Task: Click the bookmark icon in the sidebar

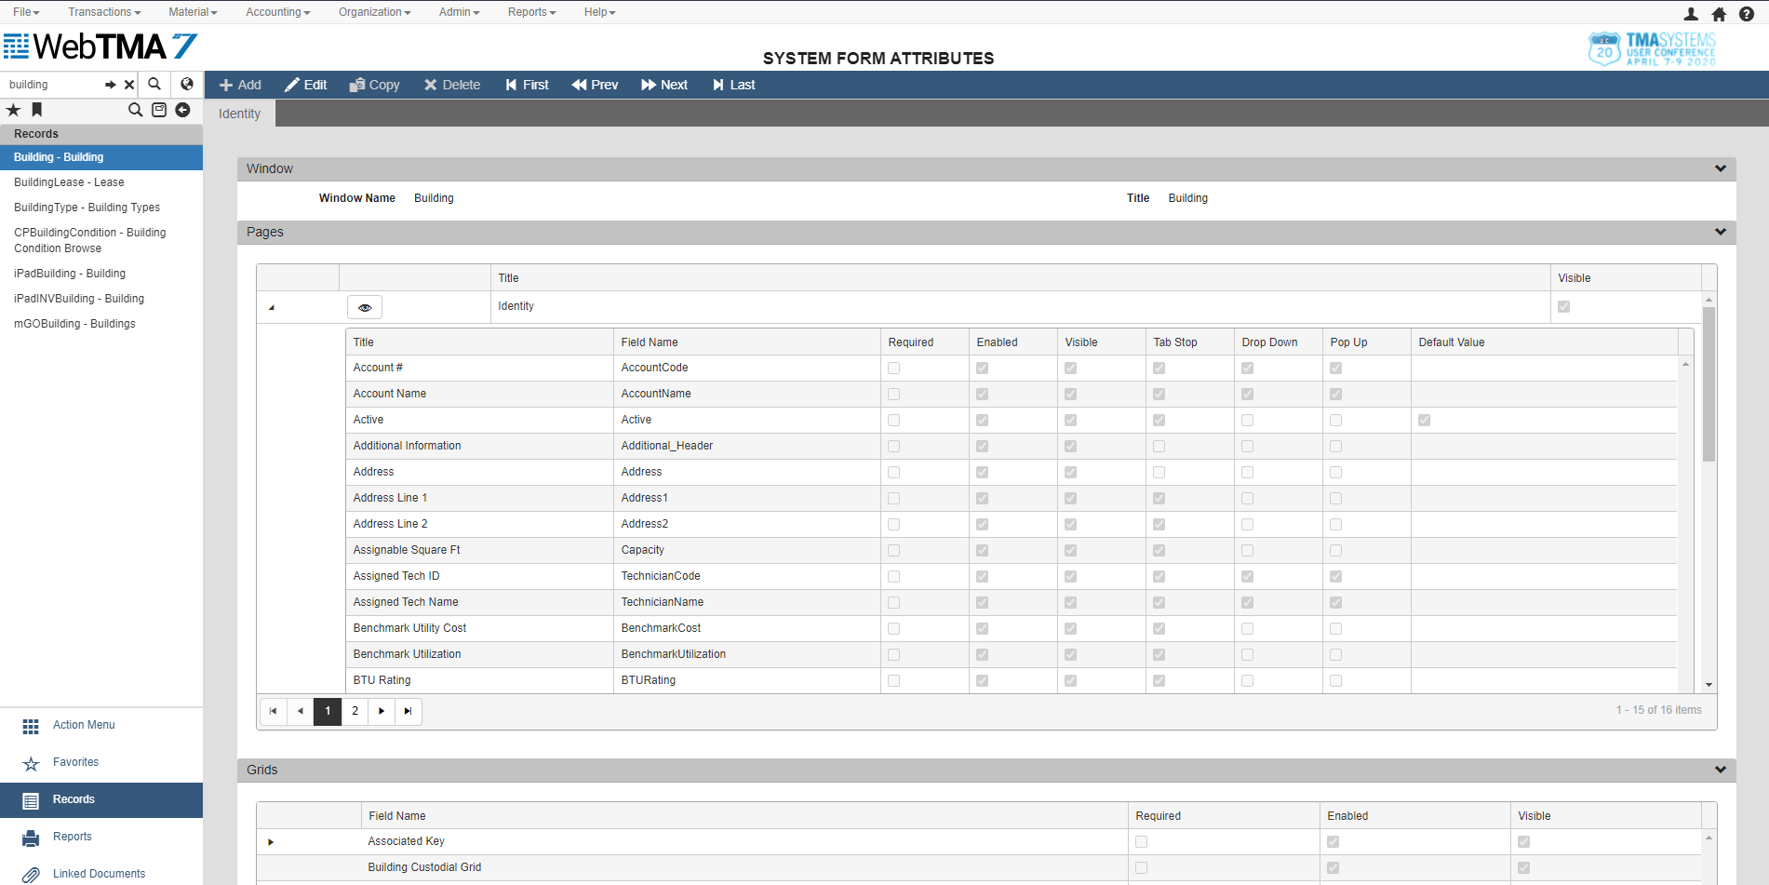Action: click(x=36, y=110)
